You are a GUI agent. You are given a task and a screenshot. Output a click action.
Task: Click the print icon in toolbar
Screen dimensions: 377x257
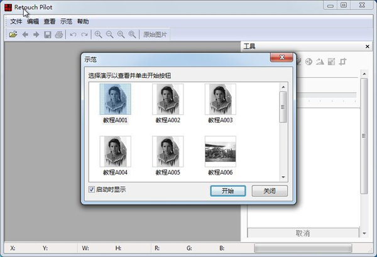point(58,34)
